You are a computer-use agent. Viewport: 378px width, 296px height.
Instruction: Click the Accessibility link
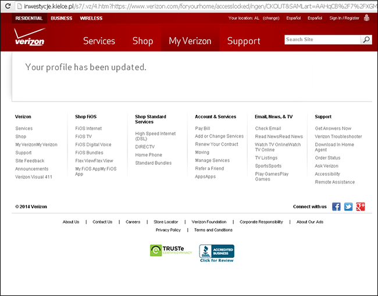click(327, 174)
